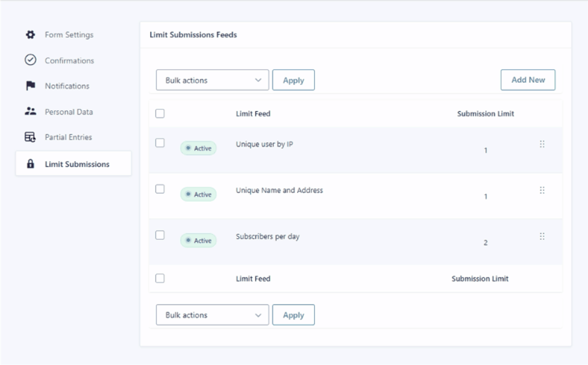Grab the drag handle for Unique user by IP
The height and width of the screenshot is (365, 588).
542,144
